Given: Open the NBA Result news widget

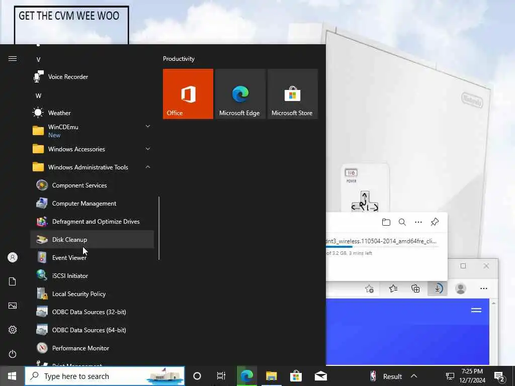Looking at the screenshot, I should tap(386, 376).
